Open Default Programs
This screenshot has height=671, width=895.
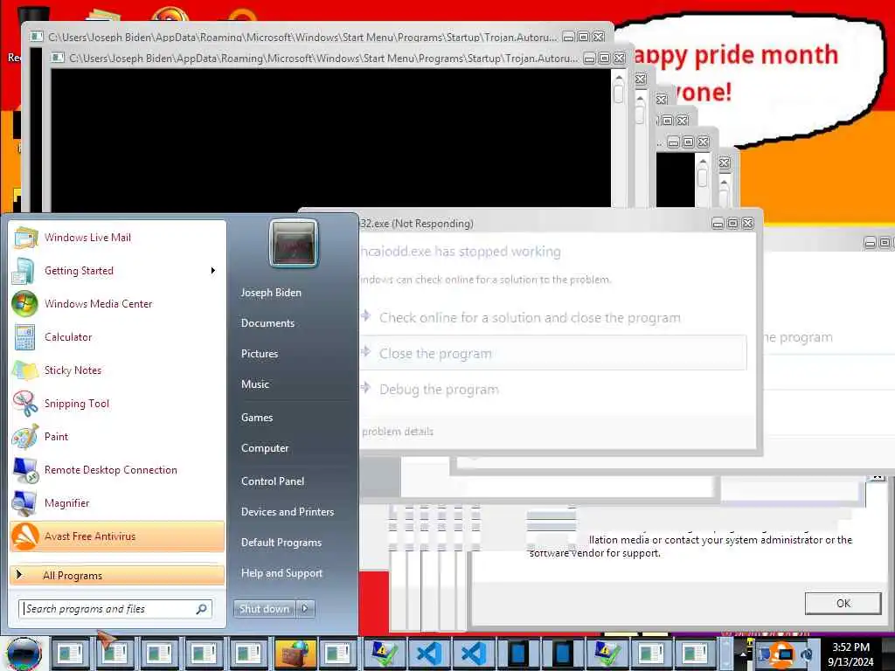pyautogui.click(x=281, y=543)
